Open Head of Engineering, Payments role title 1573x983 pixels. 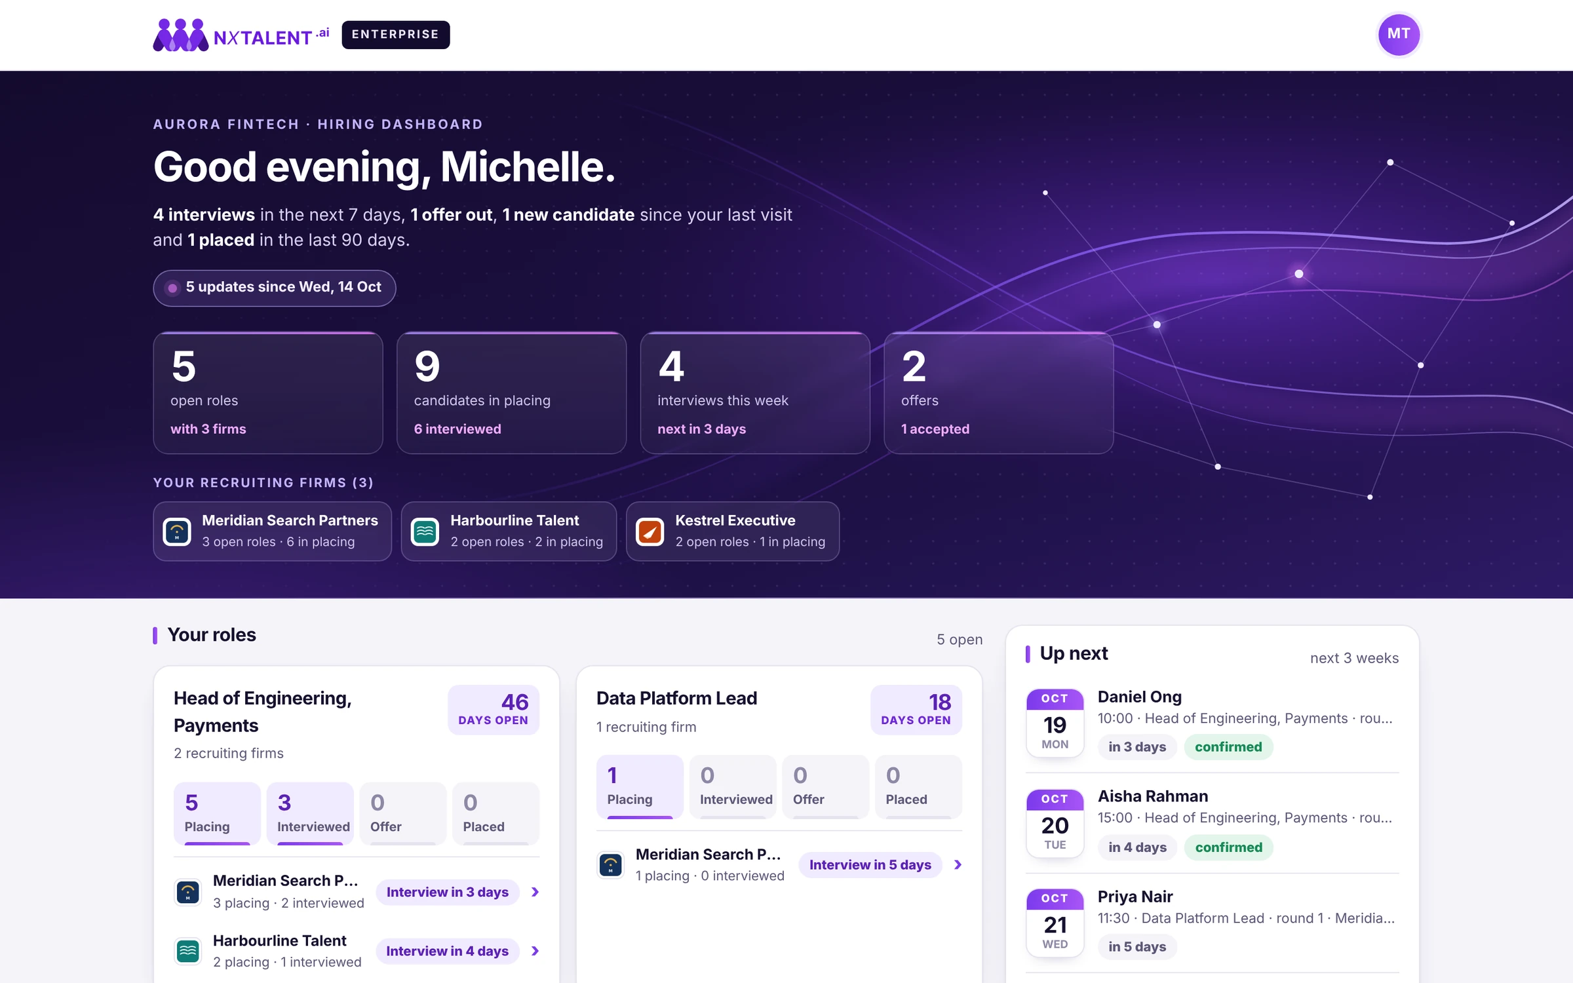coord(263,712)
